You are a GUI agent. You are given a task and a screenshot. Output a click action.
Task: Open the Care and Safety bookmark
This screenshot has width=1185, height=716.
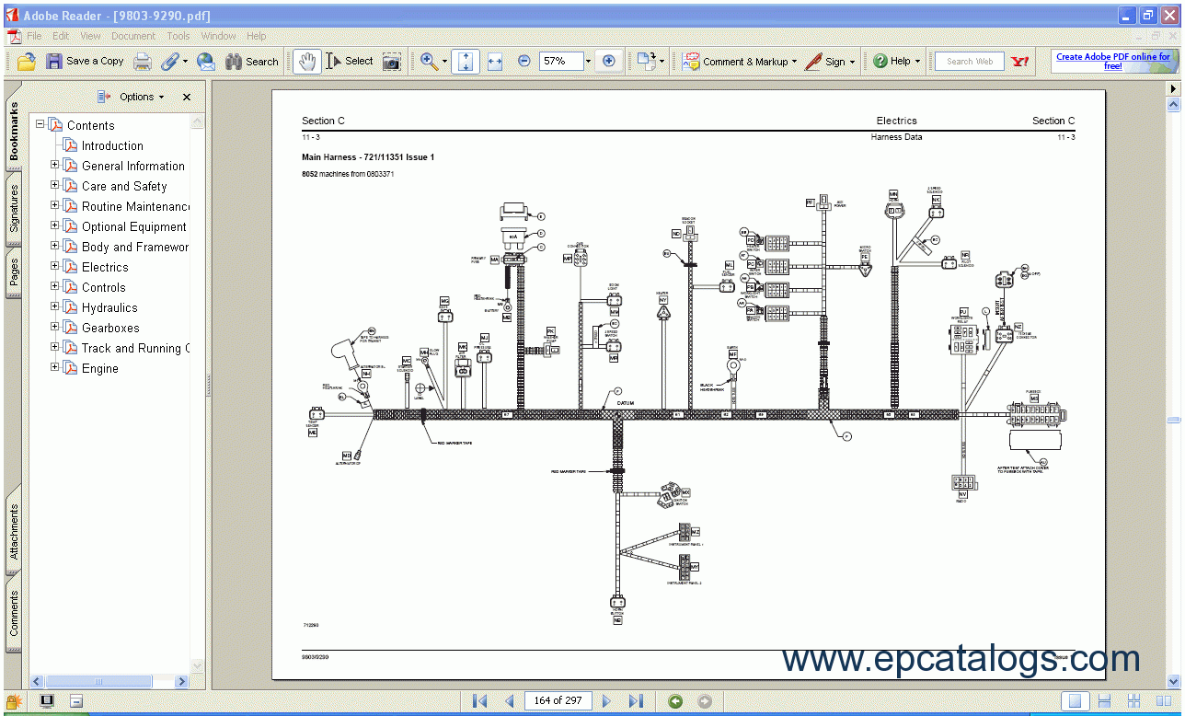[x=124, y=186]
